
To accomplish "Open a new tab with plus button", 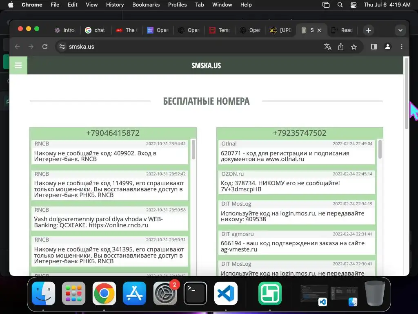I will (369, 30).
